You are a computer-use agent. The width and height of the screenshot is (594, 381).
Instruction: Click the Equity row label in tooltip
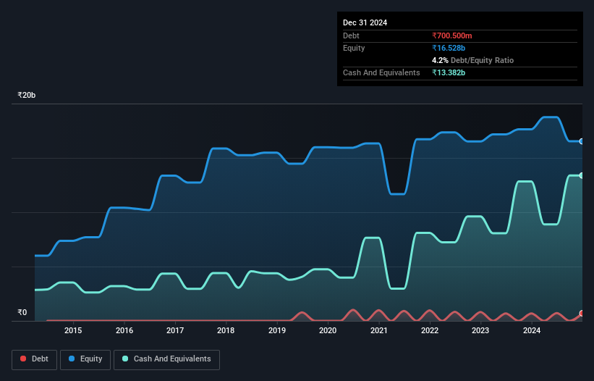click(x=354, y=48)
